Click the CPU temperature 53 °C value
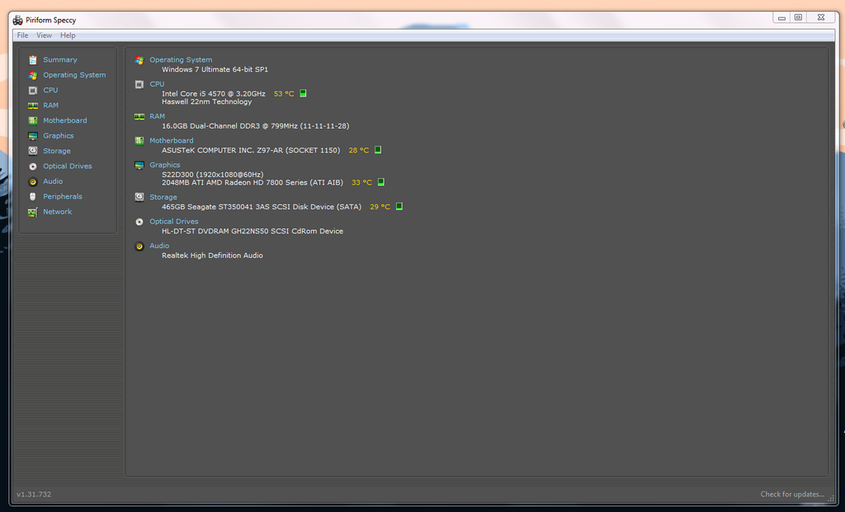845x512 pixels. 284,94
